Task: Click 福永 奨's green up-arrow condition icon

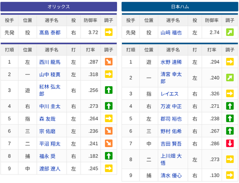Action: pyautogui.click(x=109, y=156)
